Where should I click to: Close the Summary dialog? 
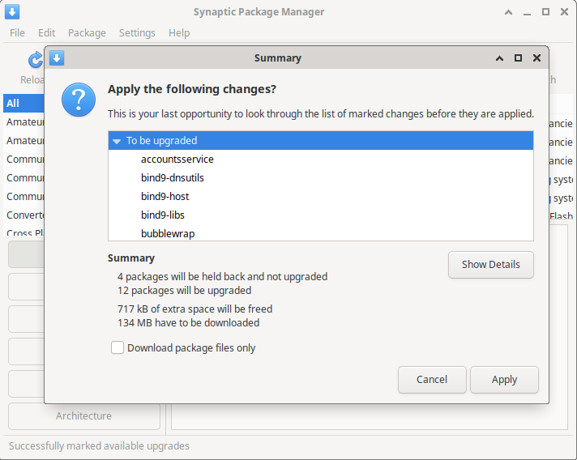pyautogui.click(x=536, y=57)
